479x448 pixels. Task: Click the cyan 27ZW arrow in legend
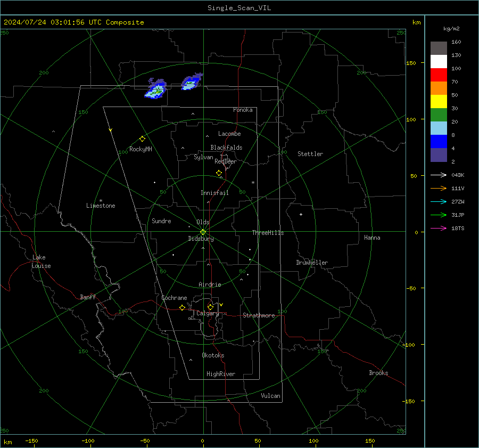(439, 201)
